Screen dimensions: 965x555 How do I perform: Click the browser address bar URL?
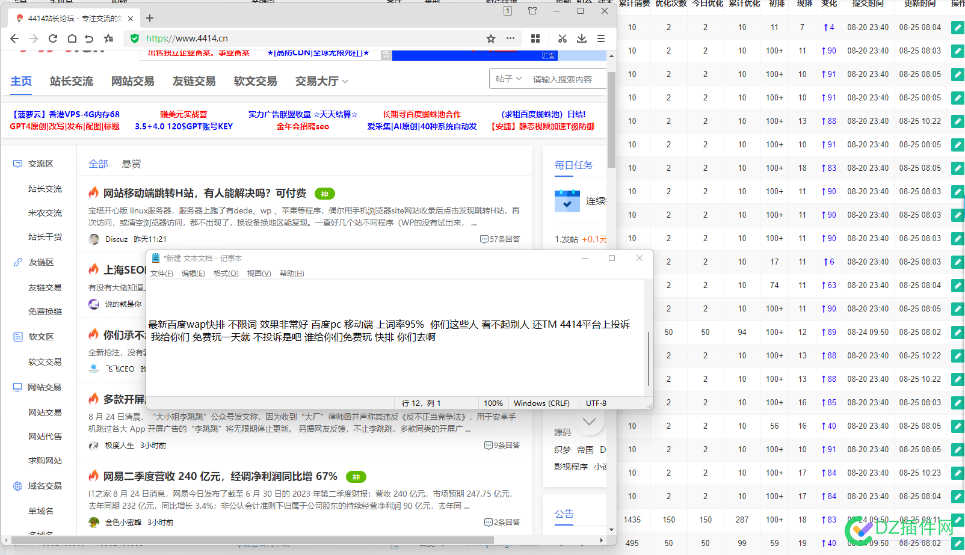click(x=187, y=38)
